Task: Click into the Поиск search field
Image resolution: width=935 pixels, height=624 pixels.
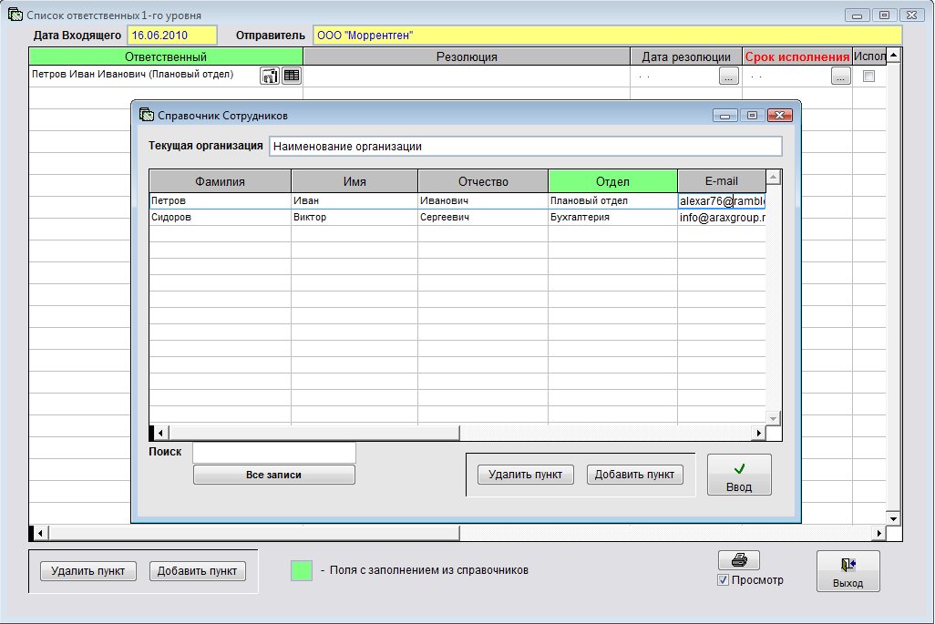Action: (x=273, y=452)
